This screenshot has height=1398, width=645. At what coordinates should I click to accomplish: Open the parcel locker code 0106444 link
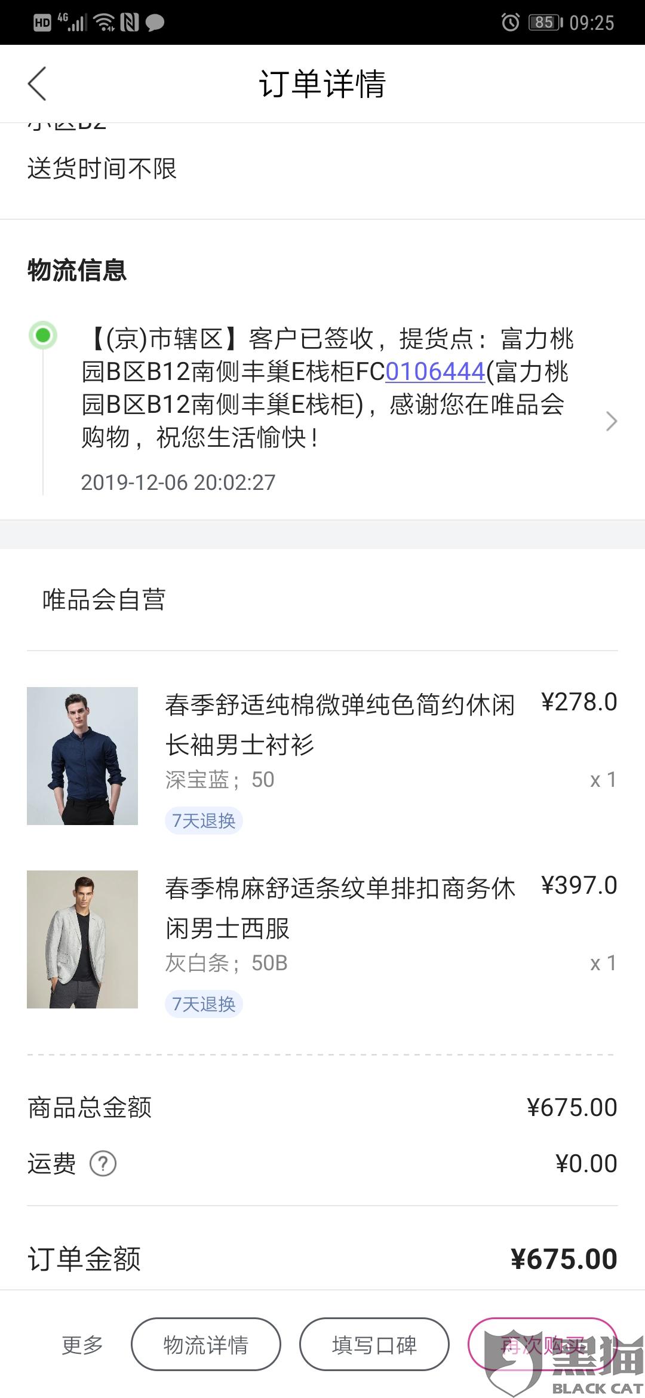(x=435, y=372)
